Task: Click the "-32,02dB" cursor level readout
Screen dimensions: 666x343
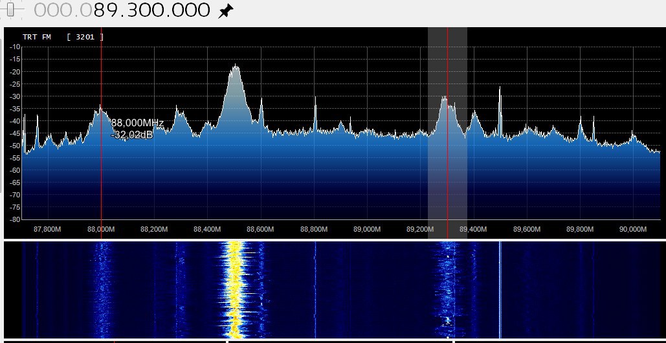Action: click(131, 135)
